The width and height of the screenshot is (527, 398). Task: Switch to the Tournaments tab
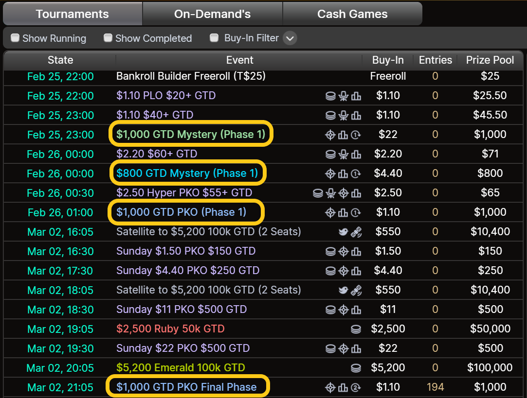tap(73, 14)
